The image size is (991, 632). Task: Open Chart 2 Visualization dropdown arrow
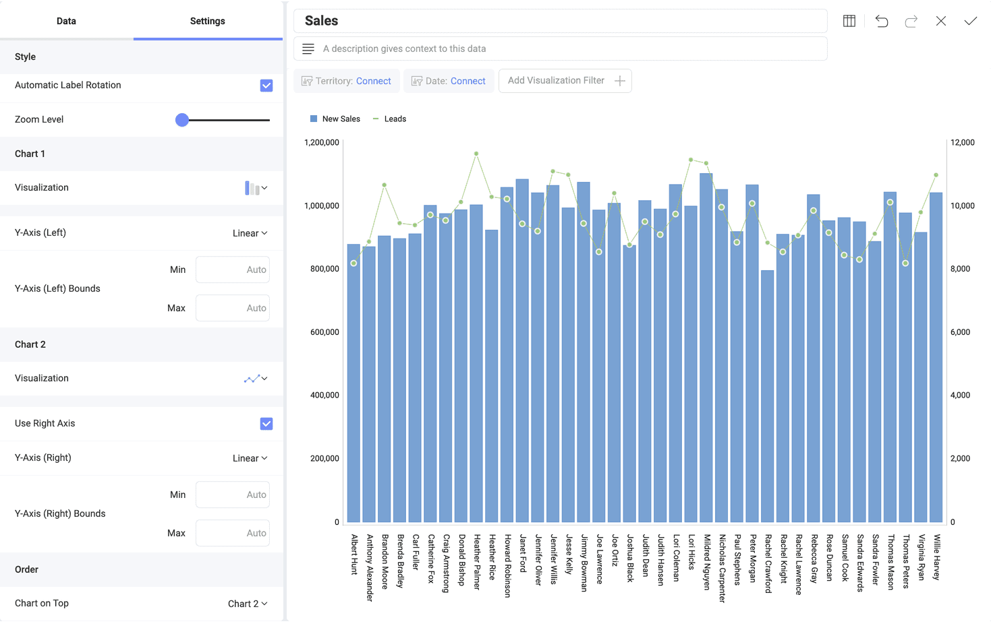tap(264, 379)
